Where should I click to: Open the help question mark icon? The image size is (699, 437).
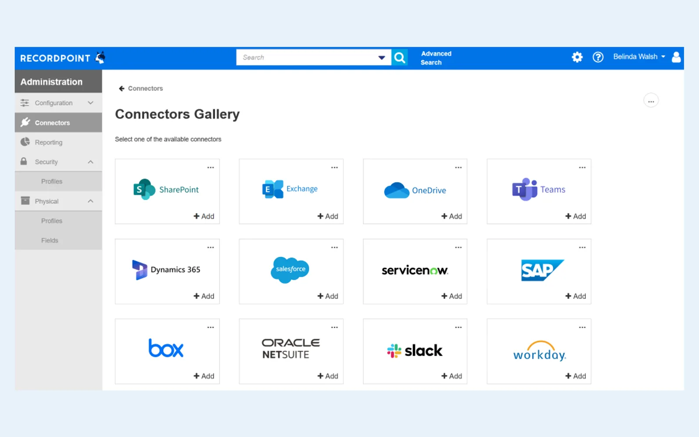click(x=598, y=57)
